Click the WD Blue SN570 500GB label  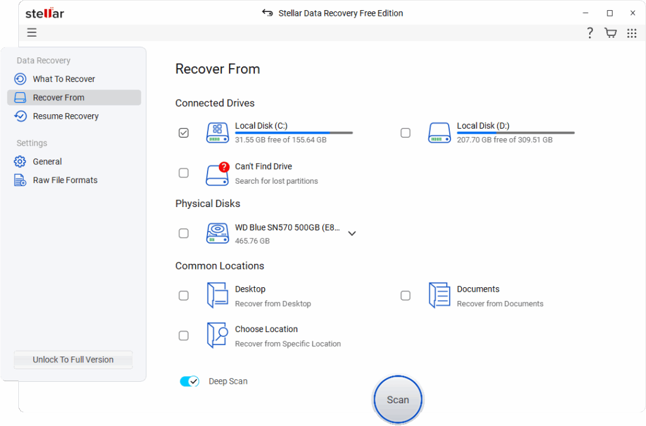(287, 227)
